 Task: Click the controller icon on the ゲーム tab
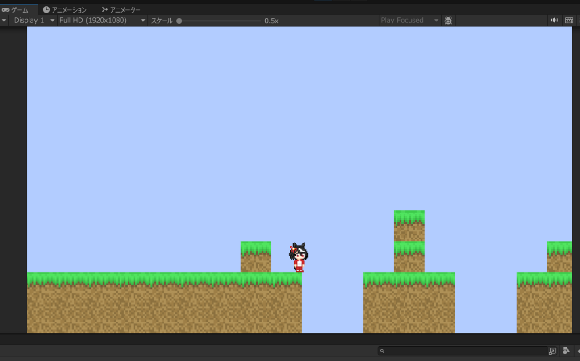5,9
